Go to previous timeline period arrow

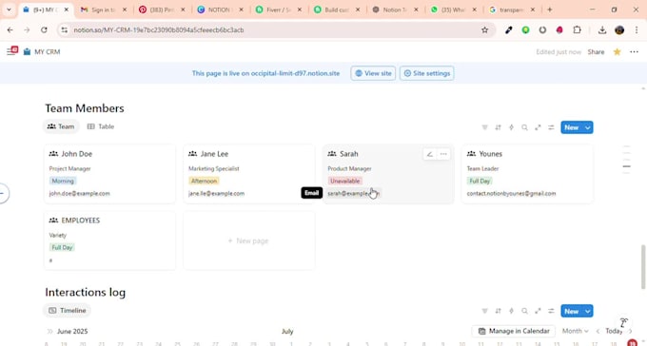pyautogui.click(x=598, y=331)
